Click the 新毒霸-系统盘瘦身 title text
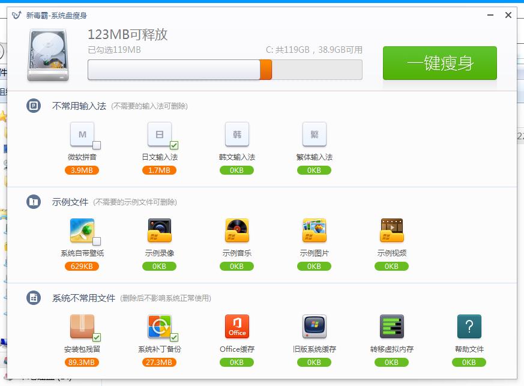 click(56, 16)
